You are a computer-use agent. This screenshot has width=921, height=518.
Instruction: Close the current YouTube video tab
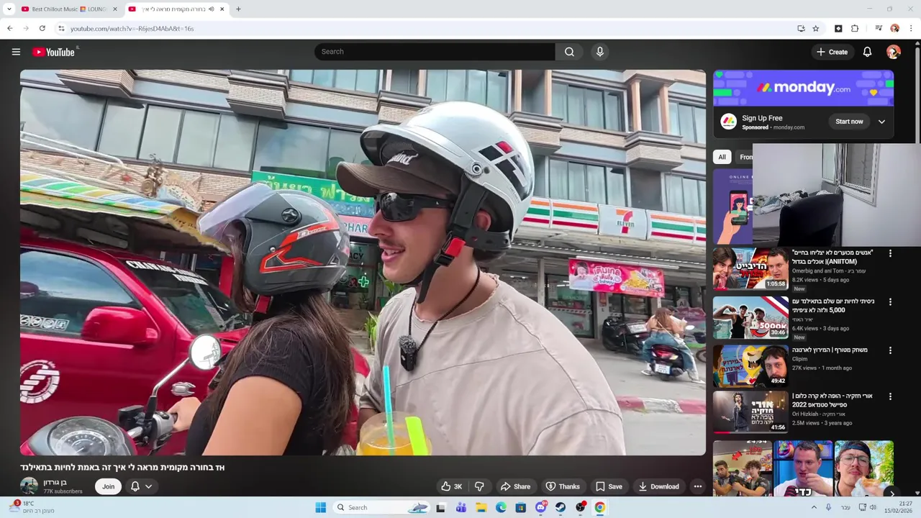(x=222, y=9)
